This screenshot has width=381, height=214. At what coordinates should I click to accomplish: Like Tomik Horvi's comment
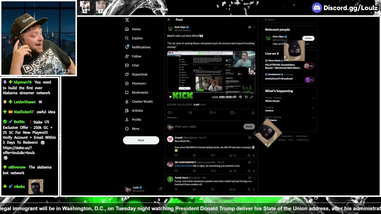tap(212, 189)
